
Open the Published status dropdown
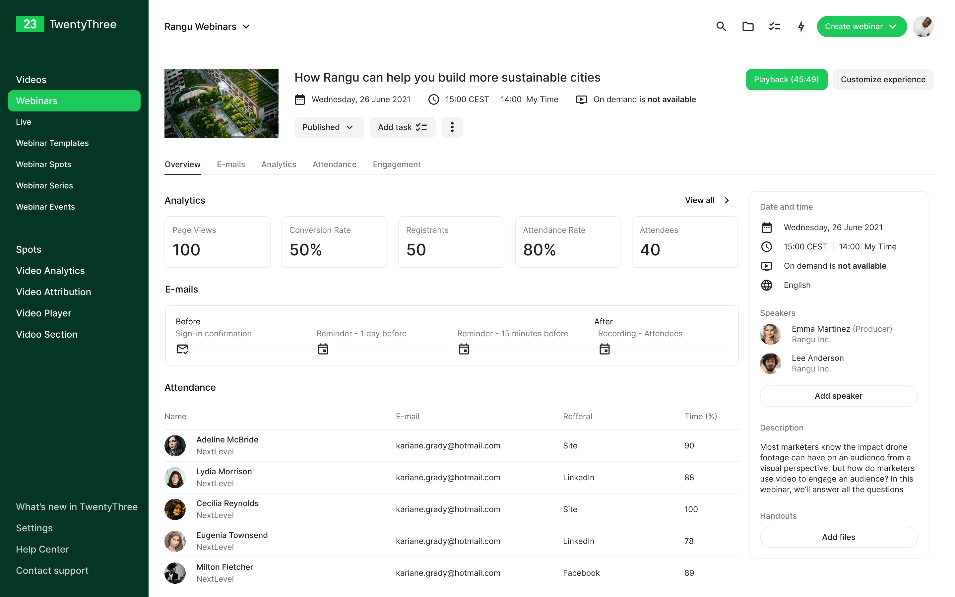329,127
